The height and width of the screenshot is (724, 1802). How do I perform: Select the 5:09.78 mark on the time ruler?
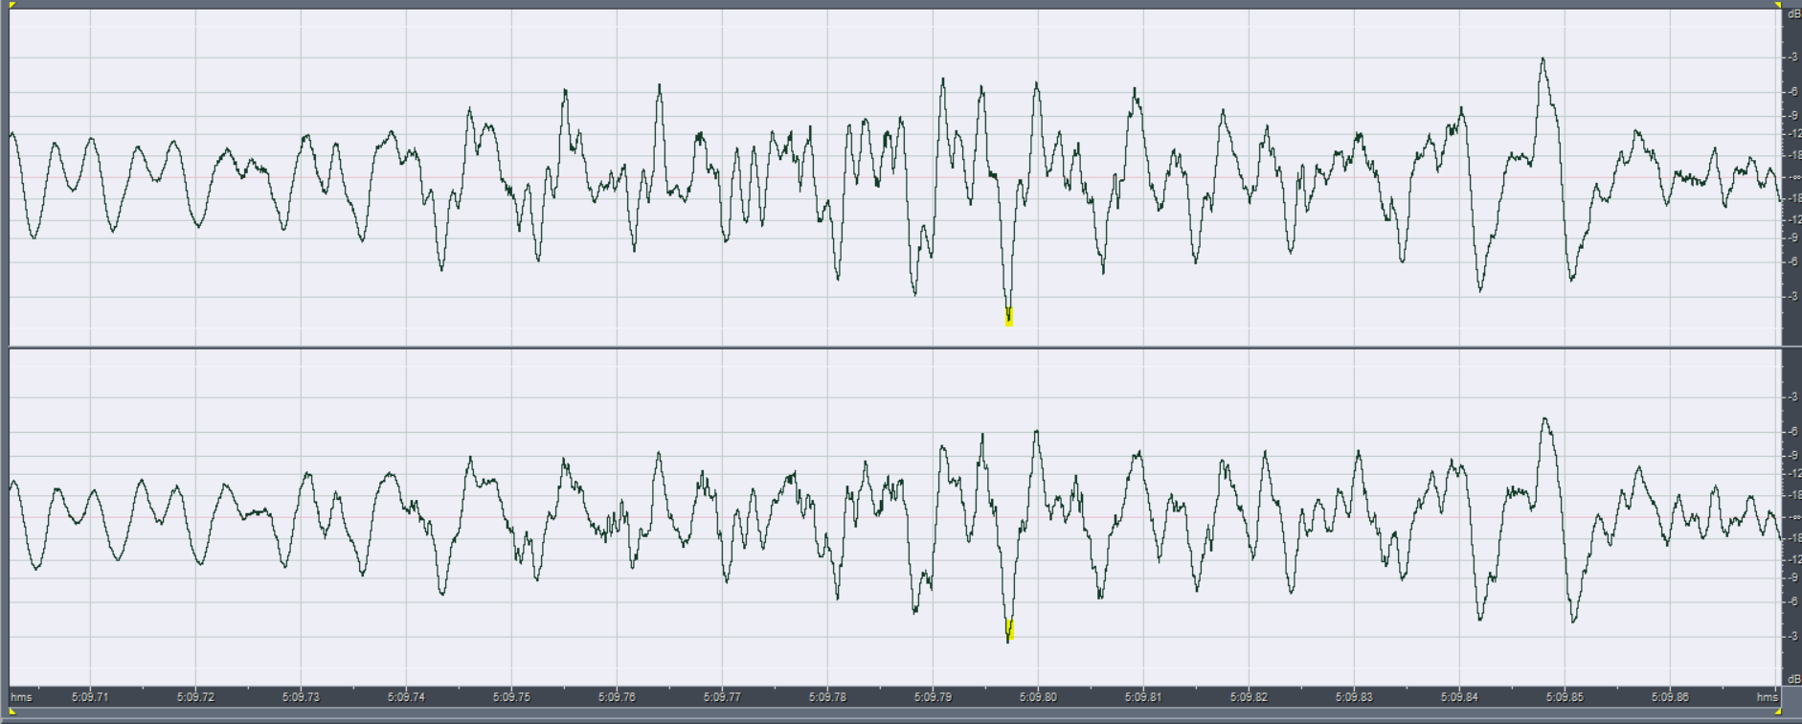(827, 697)
